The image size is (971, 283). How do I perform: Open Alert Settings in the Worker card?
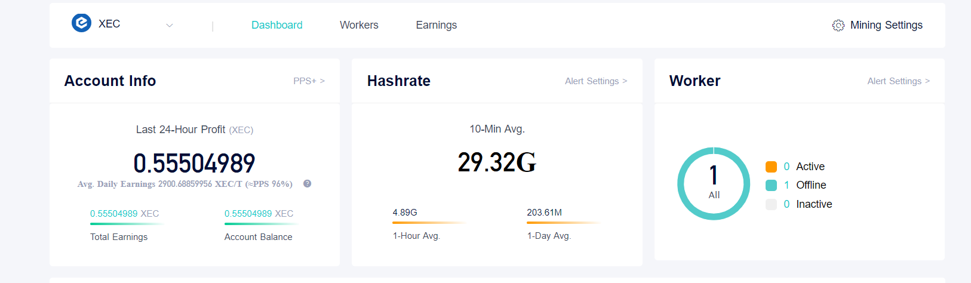pyautogui.click(x=899, y=81)
